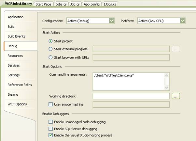The image size is (196, 141).
Task: Select the Start project radio button
Action: [50, 41]
